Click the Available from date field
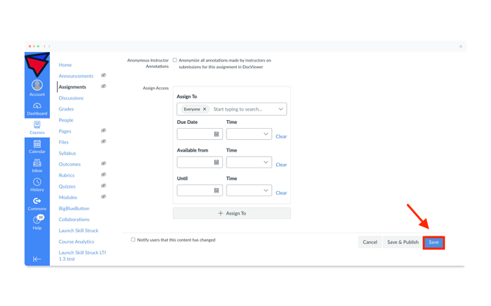 (x=200, y=162)
